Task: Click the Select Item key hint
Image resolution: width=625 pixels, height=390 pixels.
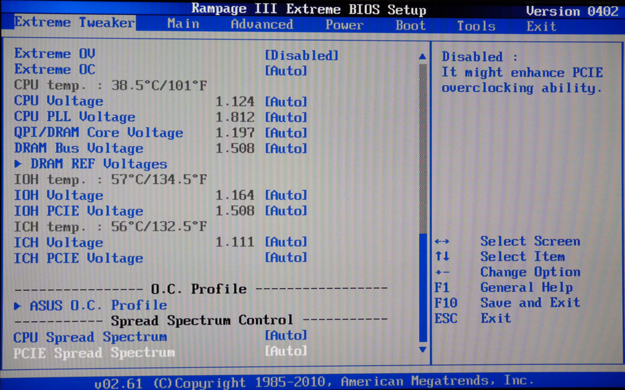Action: pos(499,257)
